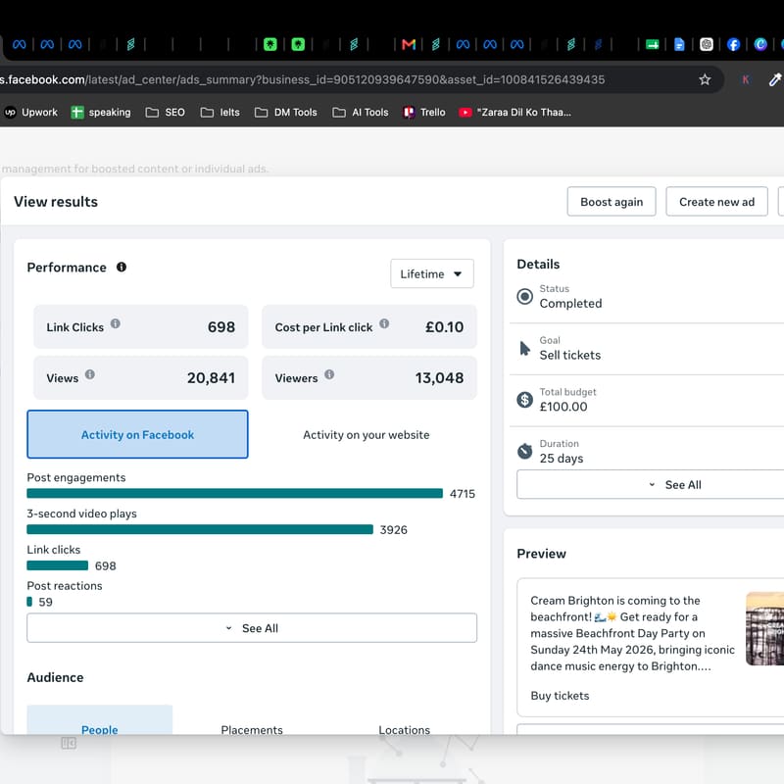Click Buy tickets in the ad preview
Image resolution: width=784 pixels, height=784 pixels.
click(x=560, y=696)
